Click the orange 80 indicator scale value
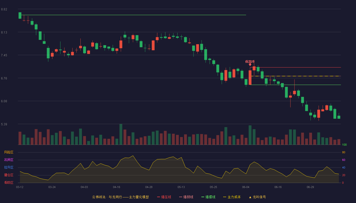Image resolution: width=356 pixels, height=203 pixels. pos(344,152)
